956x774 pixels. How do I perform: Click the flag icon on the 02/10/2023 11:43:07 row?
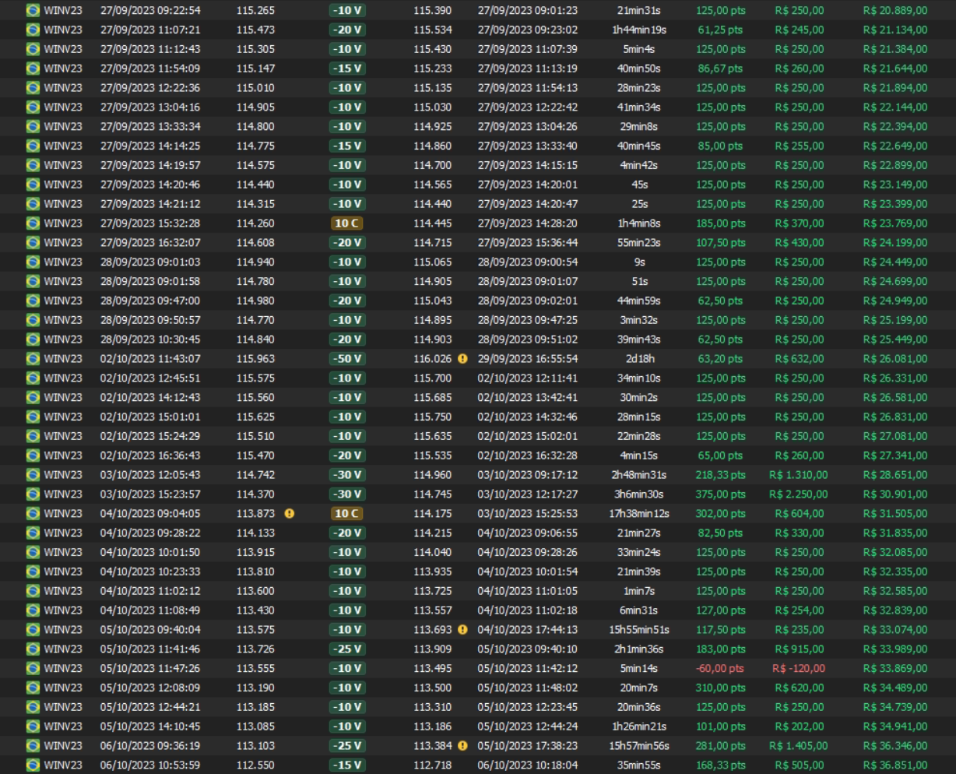pos(33,359)
